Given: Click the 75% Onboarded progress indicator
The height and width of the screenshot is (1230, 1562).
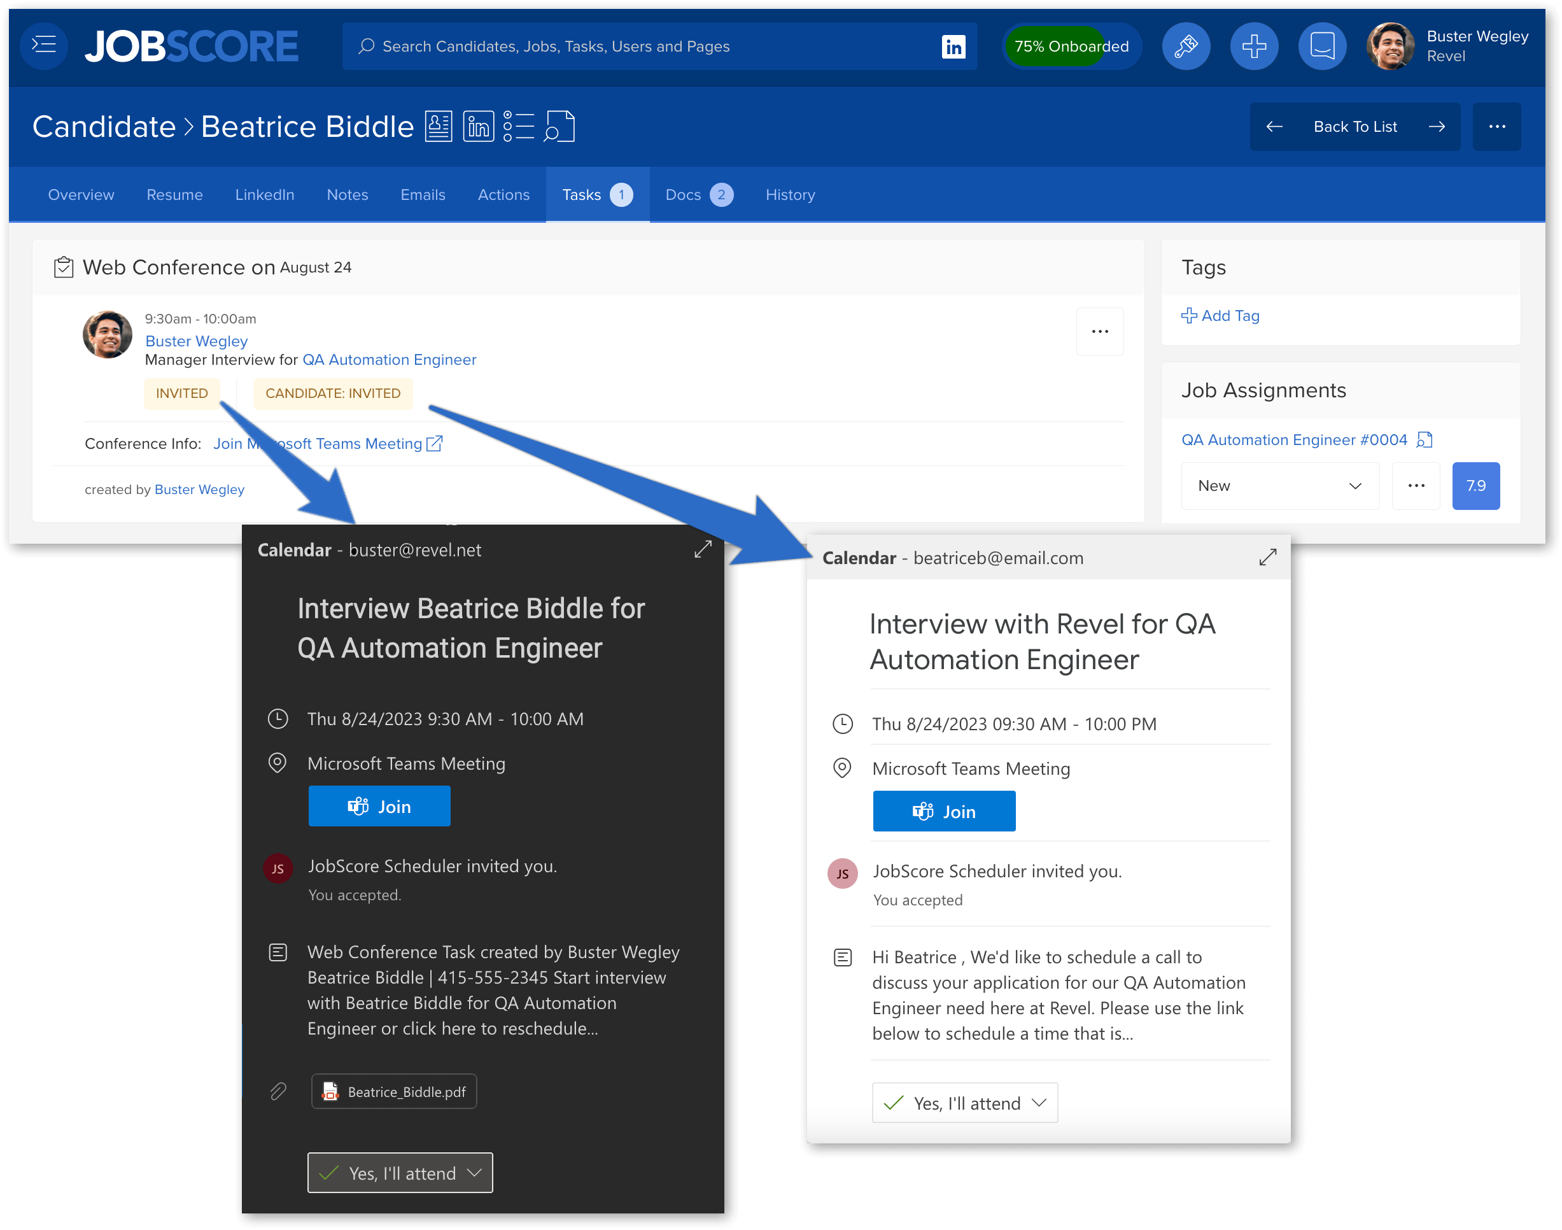Looking at the screenshot, I should point(1072,46).
